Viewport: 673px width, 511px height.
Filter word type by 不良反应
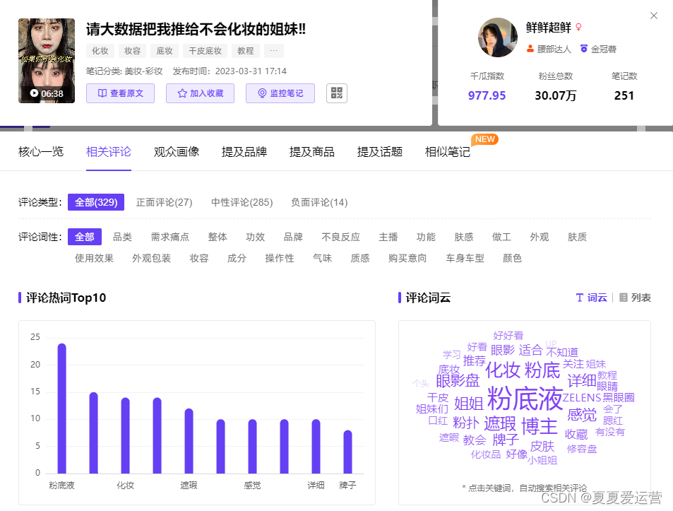(x=341, y=237)
